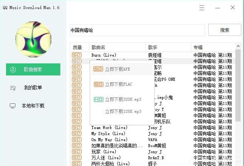
Task: Click SQ badge on 万人迷 (Live) row
Action: pos(77,158)
